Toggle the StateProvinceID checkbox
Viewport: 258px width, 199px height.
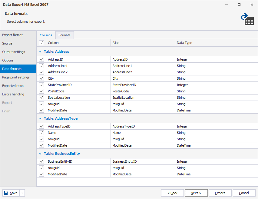tap(41, 85)
